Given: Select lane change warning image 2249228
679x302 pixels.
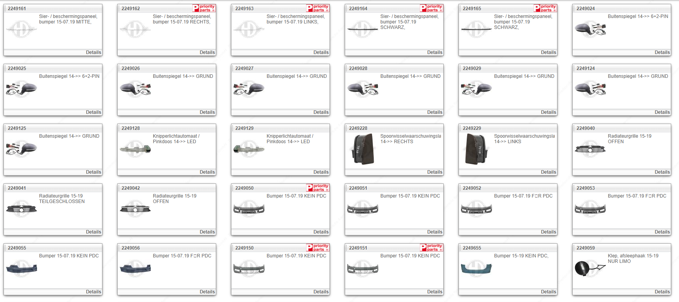Looking at the screenshot, I should (363, 149).
